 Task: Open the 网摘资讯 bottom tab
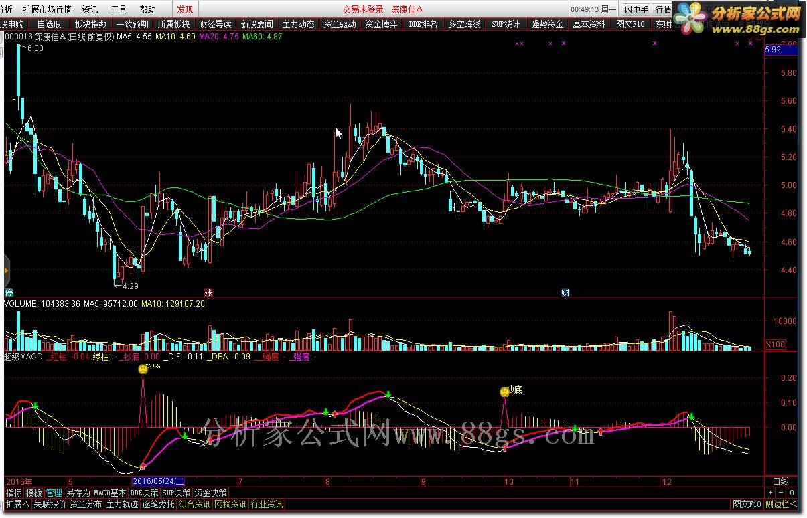click(x=230, y=504)
